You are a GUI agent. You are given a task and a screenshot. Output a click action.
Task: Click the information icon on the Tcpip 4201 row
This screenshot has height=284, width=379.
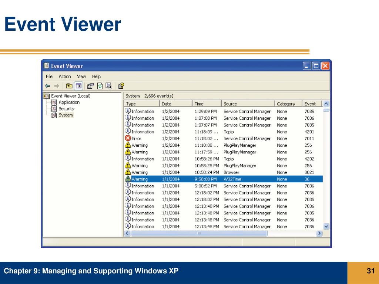point(128,131)
